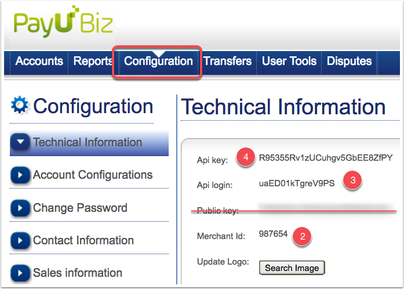Click the Configuration sidebar heading
The width and height of the screenshot is (404, 289).
tap(93, 106)
